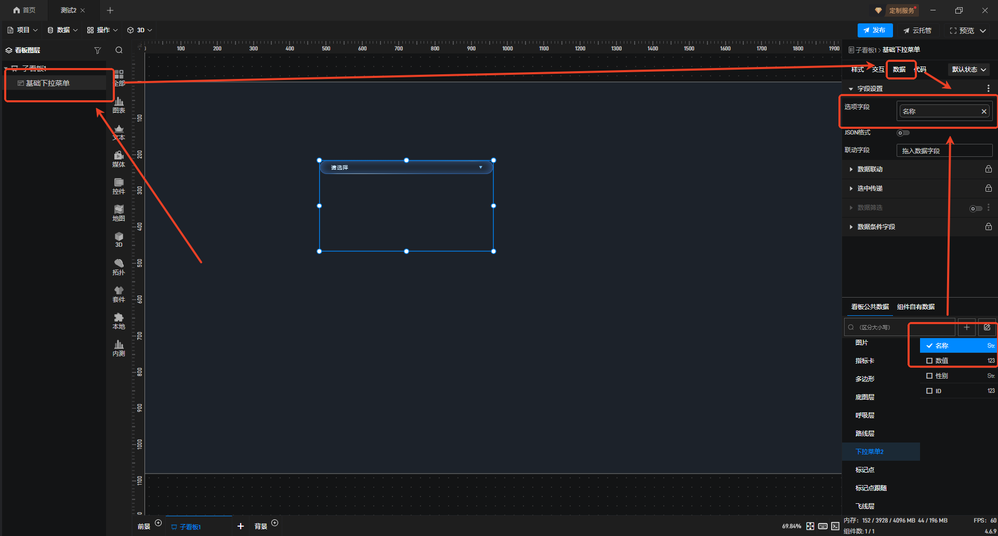Open the 图表 chart component category
998x536 pixels.
click(x=119, y=105)
